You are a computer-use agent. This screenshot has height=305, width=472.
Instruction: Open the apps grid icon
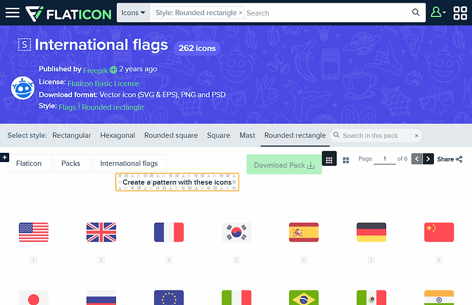[460, 13]
